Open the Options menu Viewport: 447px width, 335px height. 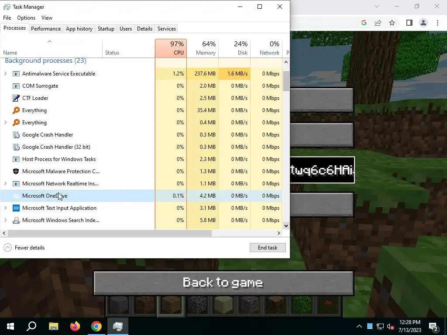point(26,17)
